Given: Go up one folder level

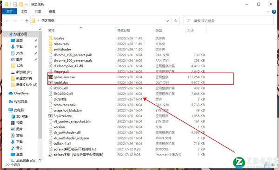Looking at the screenshot, I should 27,21.
